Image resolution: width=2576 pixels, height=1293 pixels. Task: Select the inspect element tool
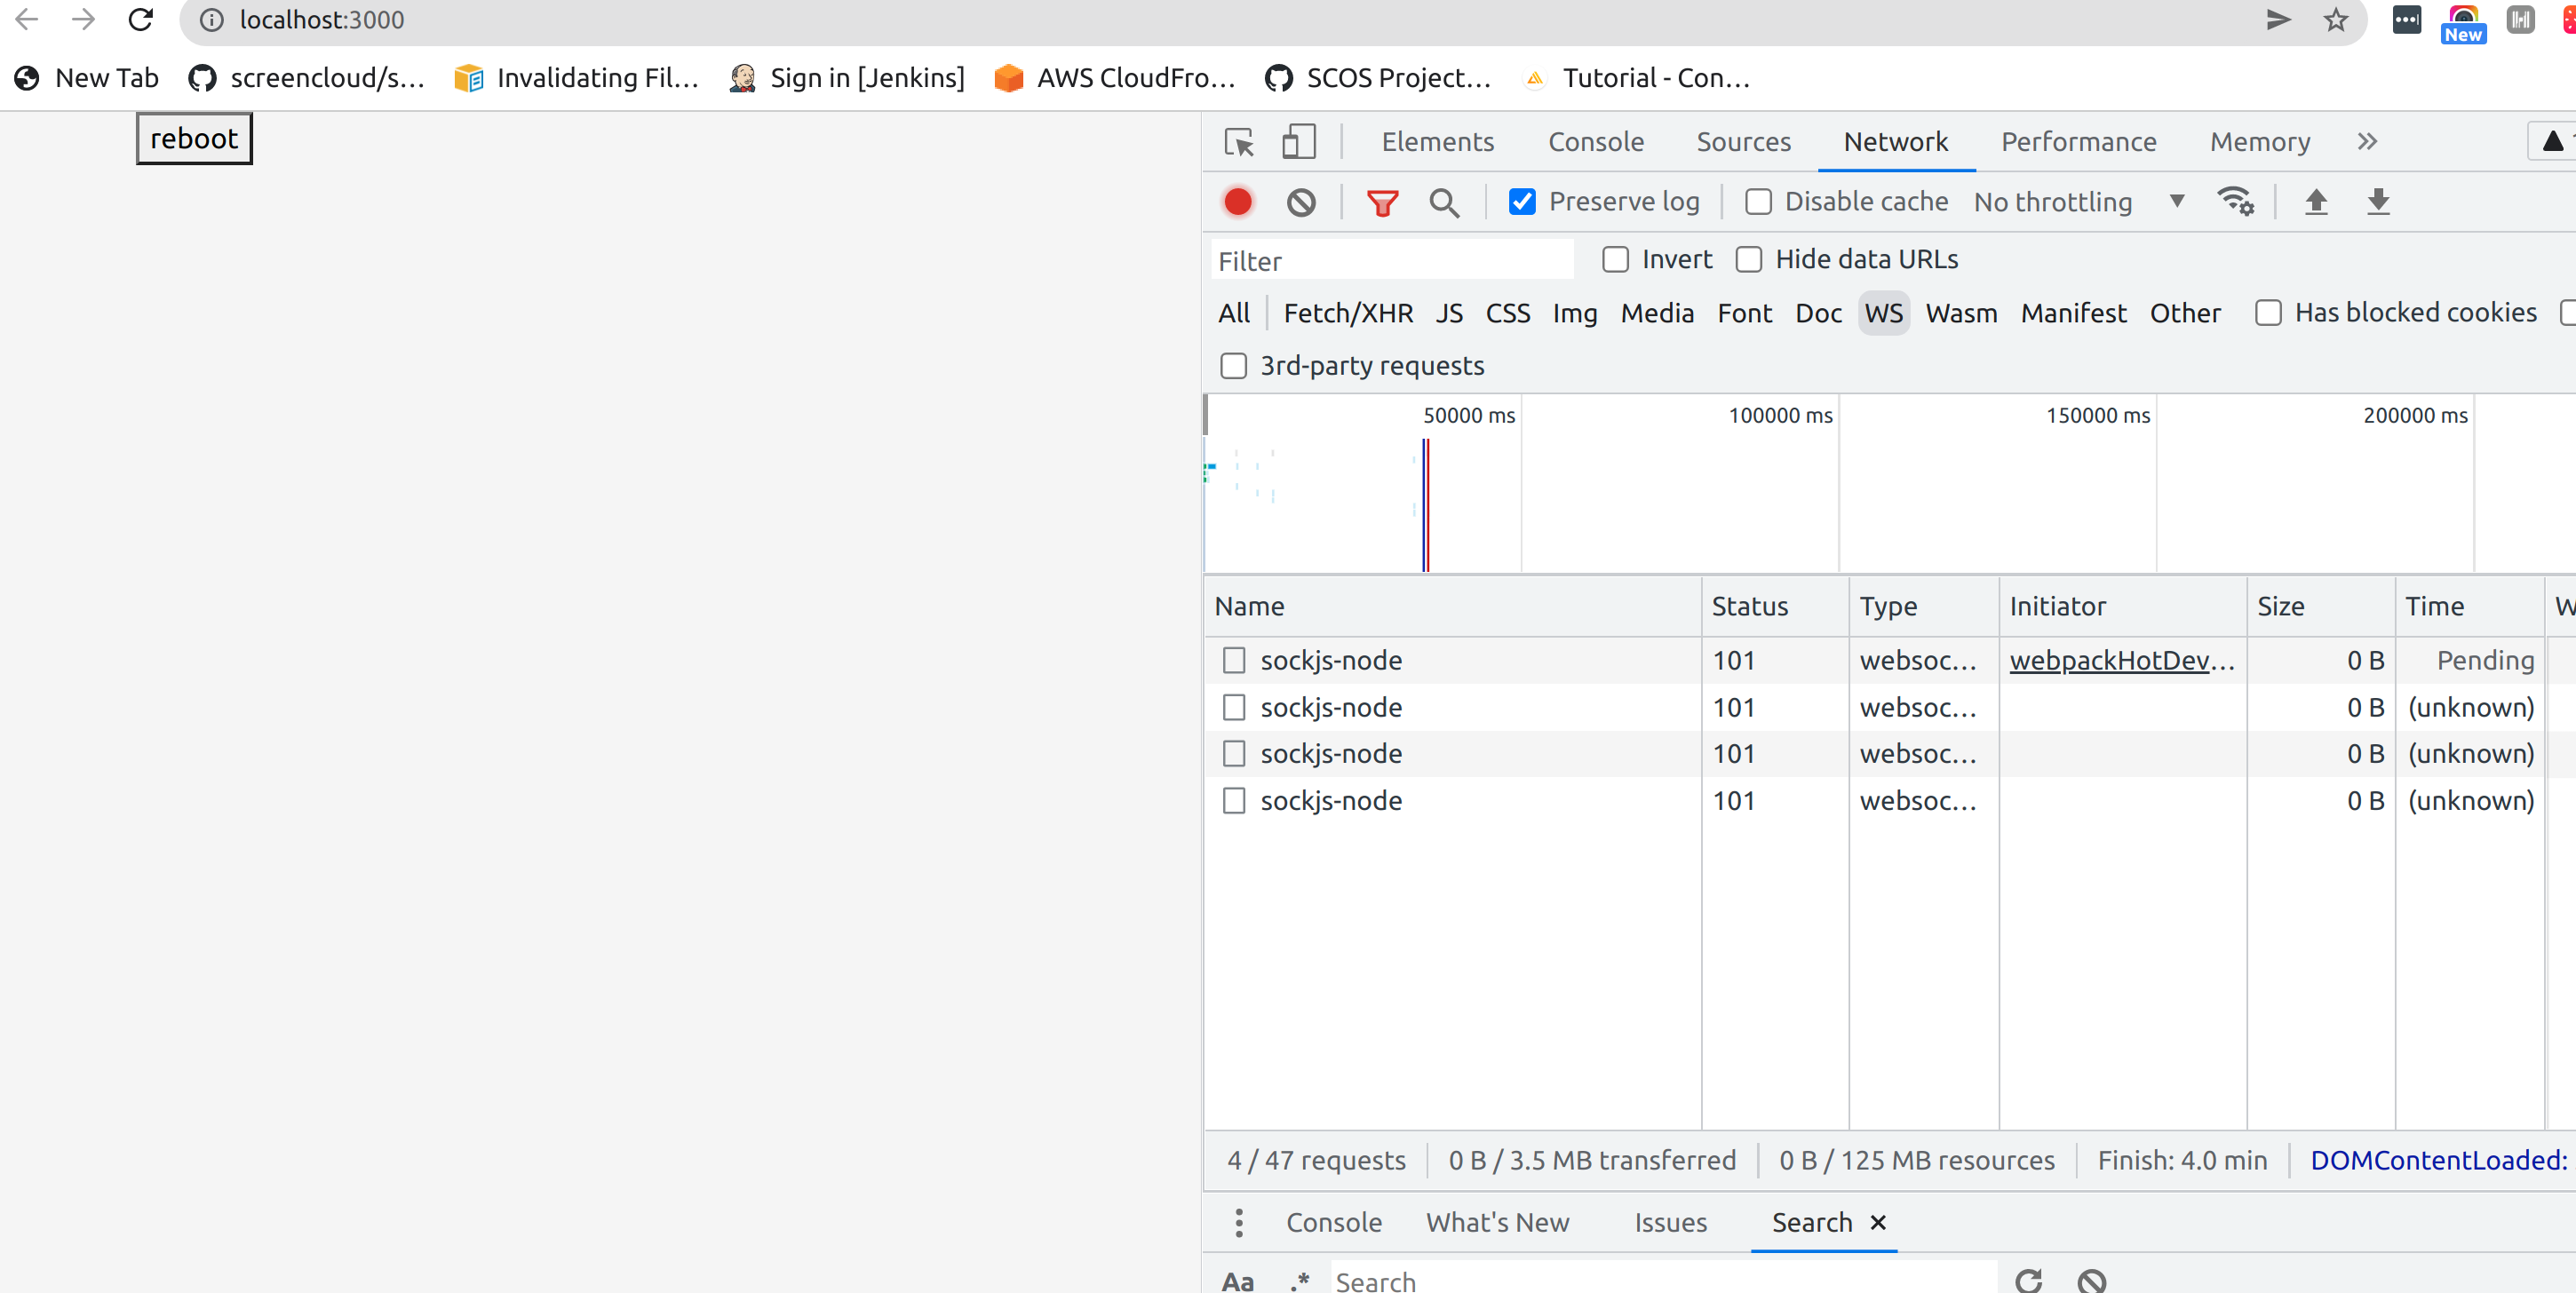pyautogui.click(x=1239, y=142)
